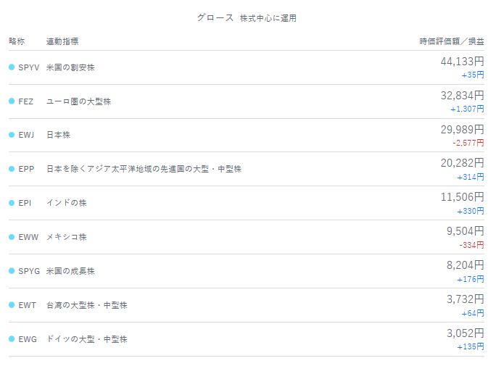Click the blue dot next to EWJ
This screenshot has width=496, height=366.
point(12,135)
